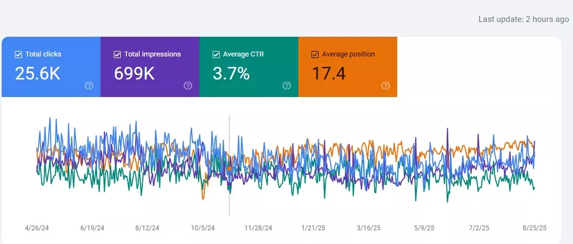The width and height of the screenshot is (573, 244).
Task: Click the orange data point on the marker line
Action: click(229, 168)
